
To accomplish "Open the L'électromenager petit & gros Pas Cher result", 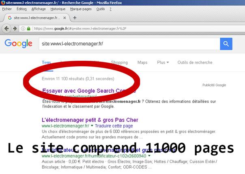I will tap(90, 120).
